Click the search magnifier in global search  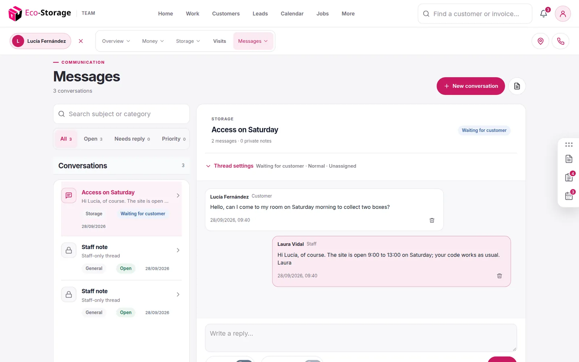click(x=426, y=14)
